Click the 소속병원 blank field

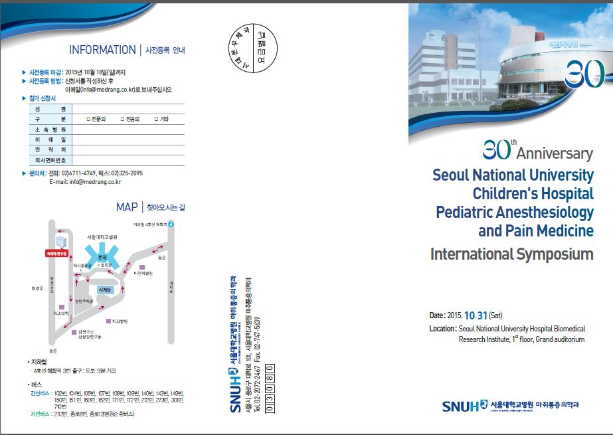(128, 130)
